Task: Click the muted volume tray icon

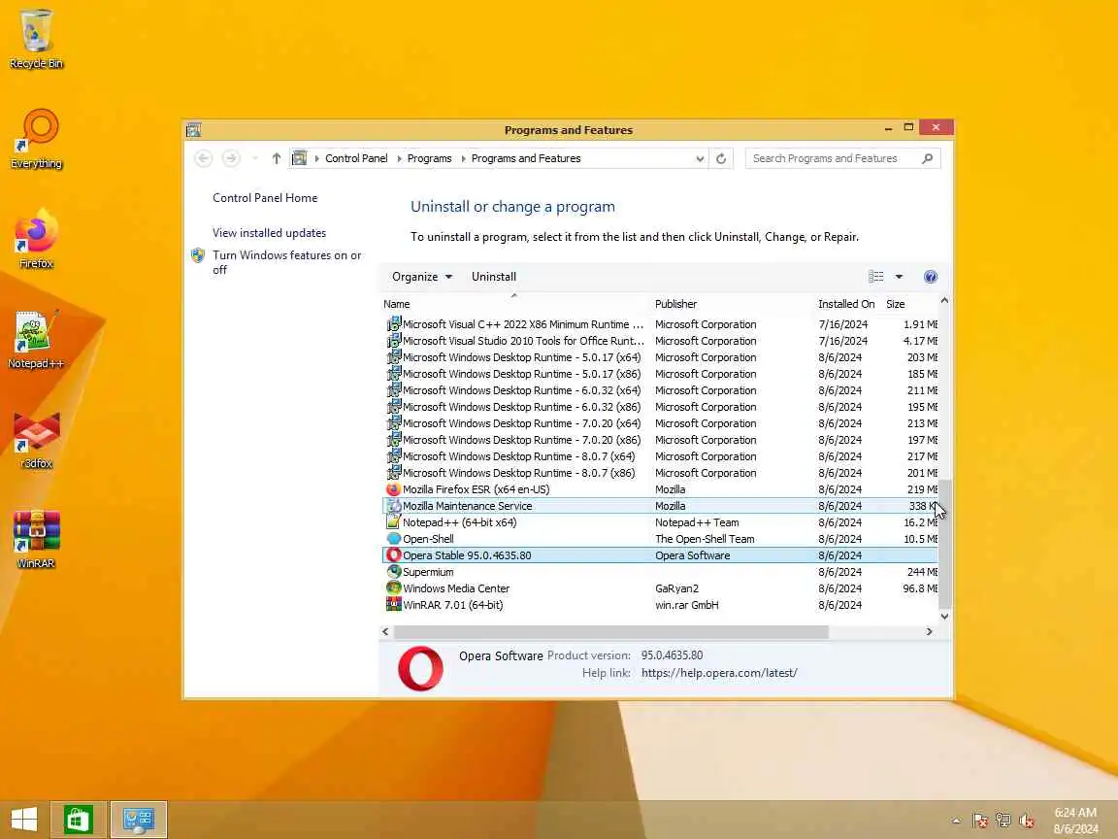Action: (1028, 821)
